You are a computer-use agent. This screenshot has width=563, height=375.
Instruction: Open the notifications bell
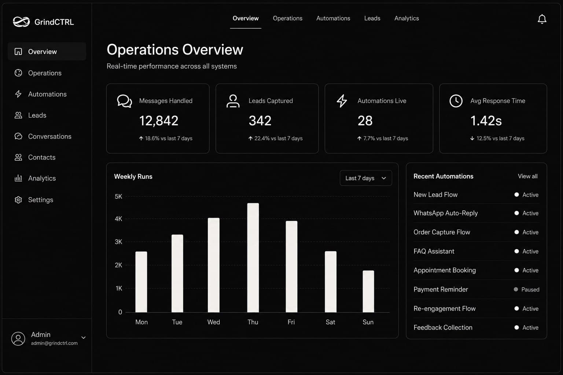[x=542, y=19]
